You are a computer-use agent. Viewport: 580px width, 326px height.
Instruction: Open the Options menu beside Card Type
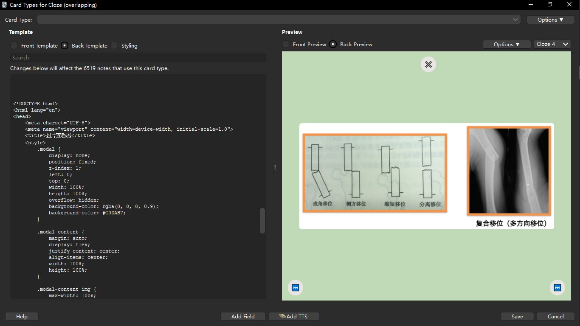pyautogui.click(x=550, y=20)
